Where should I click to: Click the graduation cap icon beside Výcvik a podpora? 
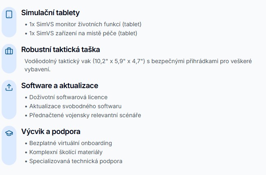click(9, 133)
